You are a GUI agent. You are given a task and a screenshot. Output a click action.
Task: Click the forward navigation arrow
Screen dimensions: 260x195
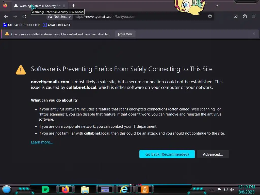[15, 17]
